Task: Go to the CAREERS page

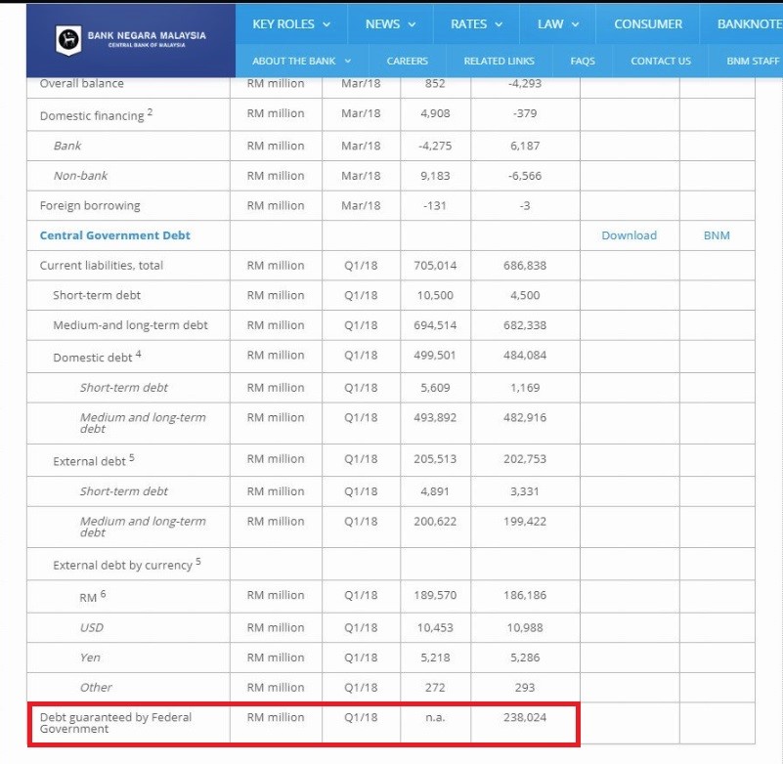Action: [x=407, y=61]
